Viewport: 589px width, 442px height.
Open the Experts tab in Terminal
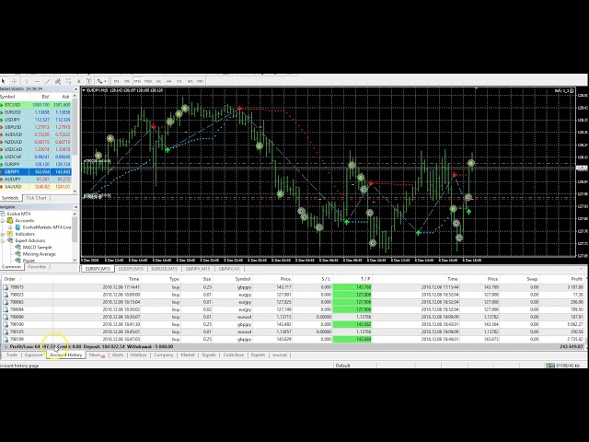tap(259, 355)
